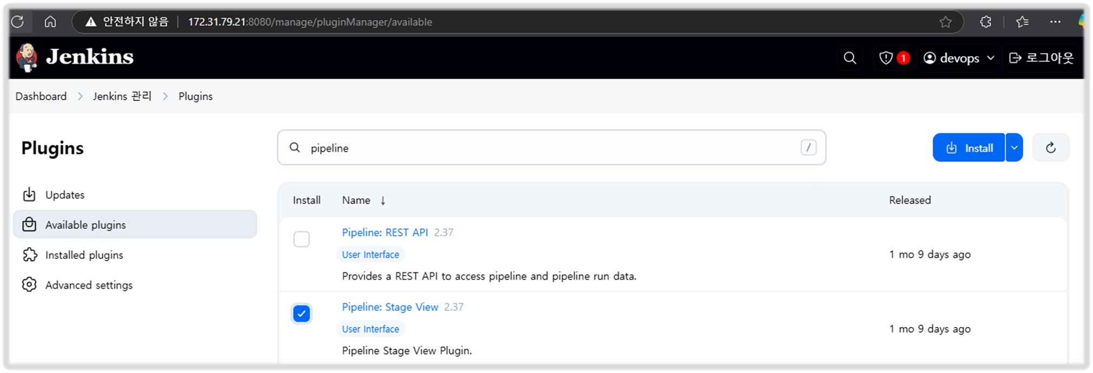This screenshot has height=373, width=1093.
Task: Click the Install column header
Action: [x=306, y=200]
